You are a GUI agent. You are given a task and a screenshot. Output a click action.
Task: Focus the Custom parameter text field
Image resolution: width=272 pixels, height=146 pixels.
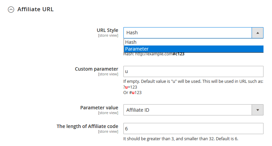coord(193,72)
